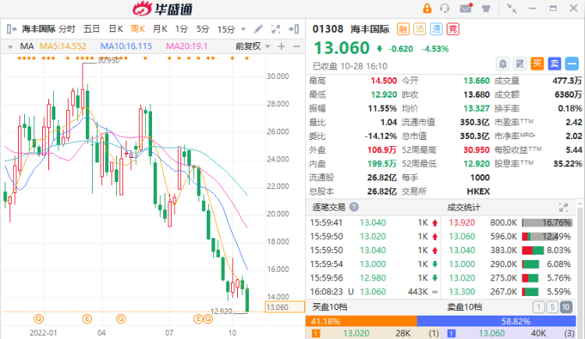
Task: Click the 最高 14.500 value
Action: pos(384,80)
